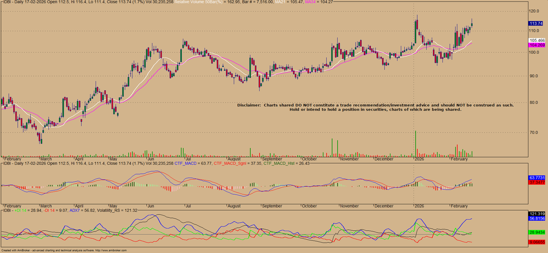Click the 'August' label on MACD panel axis
This screenshot has width=548, height=253.
[x=234, y=206]
